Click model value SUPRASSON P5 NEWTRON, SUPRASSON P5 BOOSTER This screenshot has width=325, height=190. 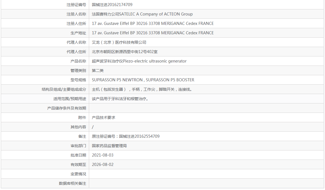[x=143, y=80]
